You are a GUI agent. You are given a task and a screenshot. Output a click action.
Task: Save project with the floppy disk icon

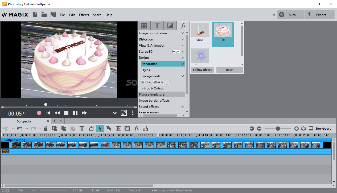(x=53, y=15)
